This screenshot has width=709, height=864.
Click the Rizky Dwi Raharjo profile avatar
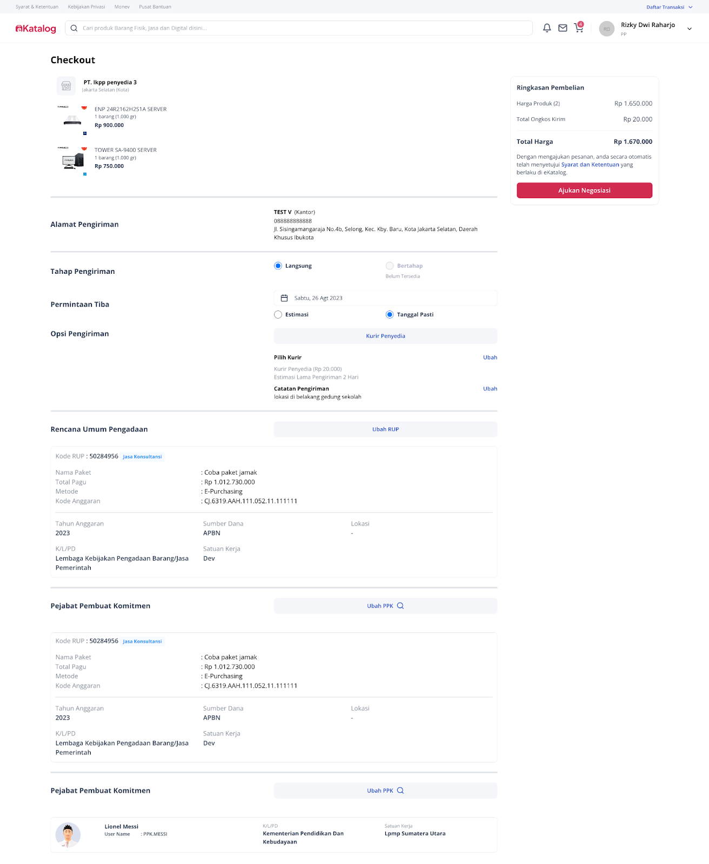[x=607, y=29]
